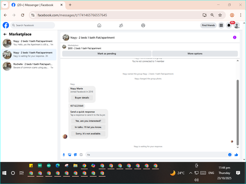Click sender avatar beside quick responses
The image size is (246, 184).
point(65,136)
